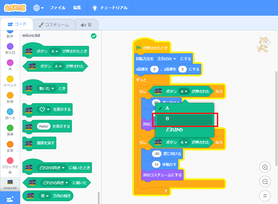This screenshot has width=278, height=204.
Task: Click the block palette scrollbar
Action: (99, 198)
